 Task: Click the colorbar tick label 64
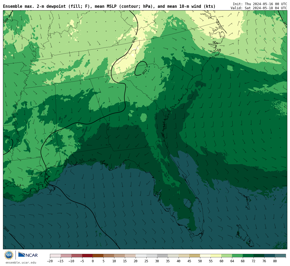[x=232, y=261]
